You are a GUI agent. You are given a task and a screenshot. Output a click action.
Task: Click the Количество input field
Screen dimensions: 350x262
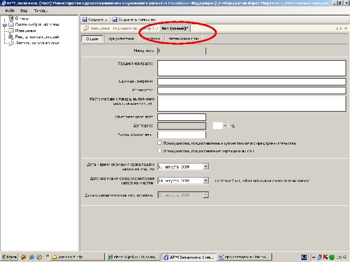252,90
